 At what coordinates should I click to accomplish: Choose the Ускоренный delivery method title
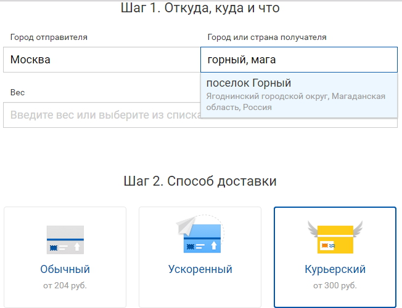(200, 269)
